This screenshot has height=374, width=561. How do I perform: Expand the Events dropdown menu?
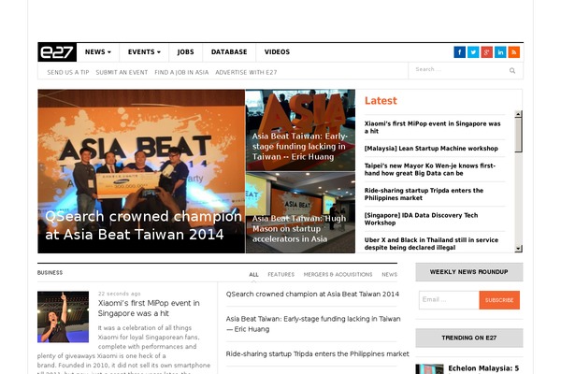tap(144, 52)
